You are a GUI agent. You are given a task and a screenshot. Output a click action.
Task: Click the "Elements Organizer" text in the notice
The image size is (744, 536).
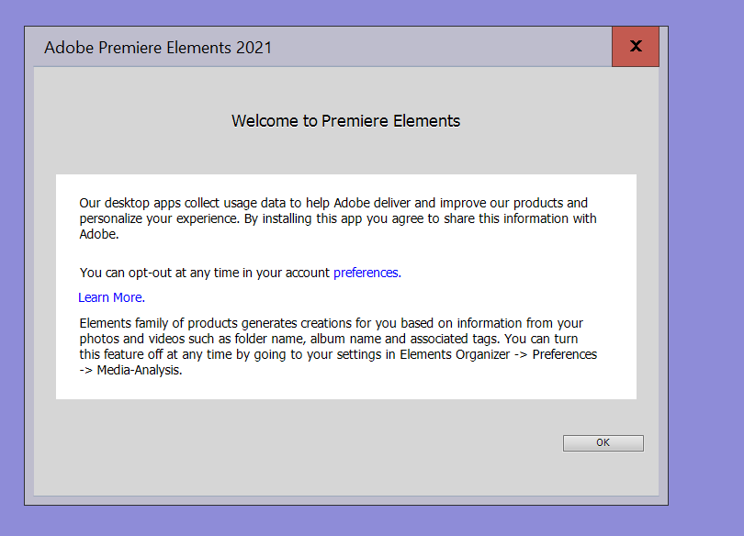(455, 354)
